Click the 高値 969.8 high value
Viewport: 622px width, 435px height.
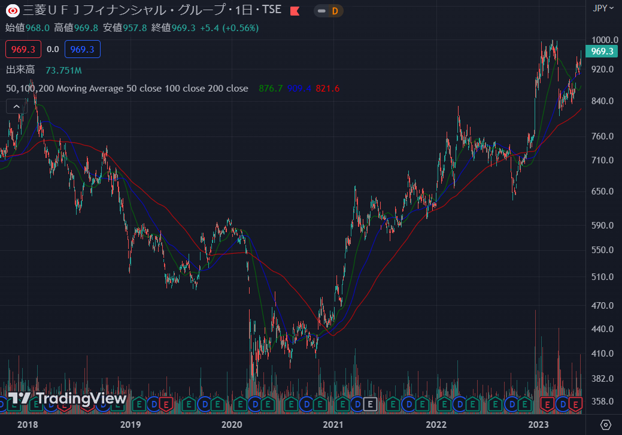click(x=76, y=28)
